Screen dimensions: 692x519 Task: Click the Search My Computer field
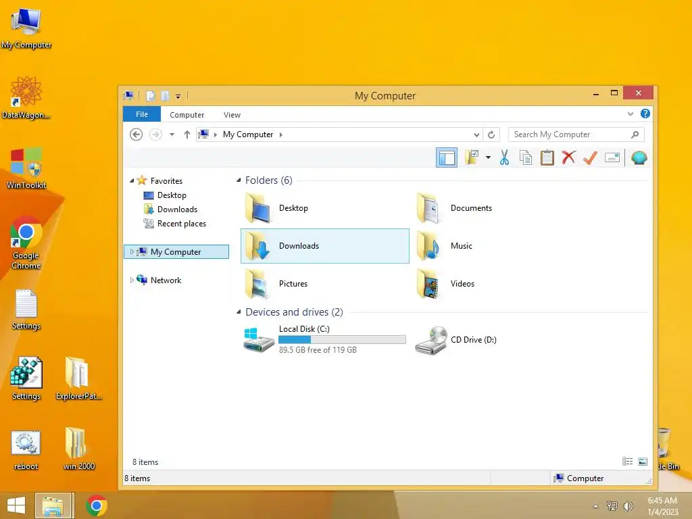[576, 134]
